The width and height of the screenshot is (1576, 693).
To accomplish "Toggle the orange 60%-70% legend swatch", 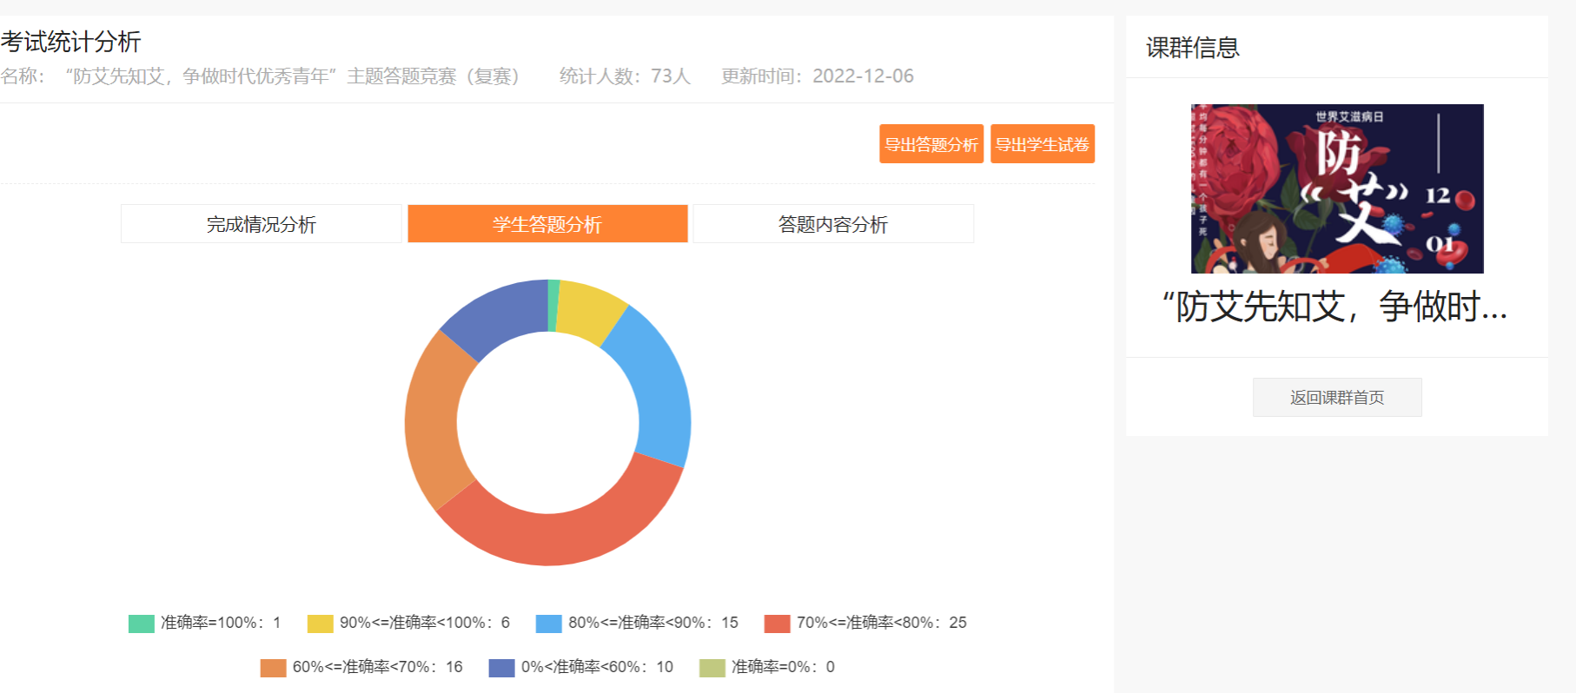I will point(273,668).
